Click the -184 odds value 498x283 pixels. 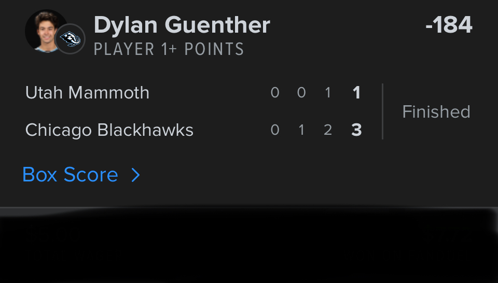coord(449,25)
